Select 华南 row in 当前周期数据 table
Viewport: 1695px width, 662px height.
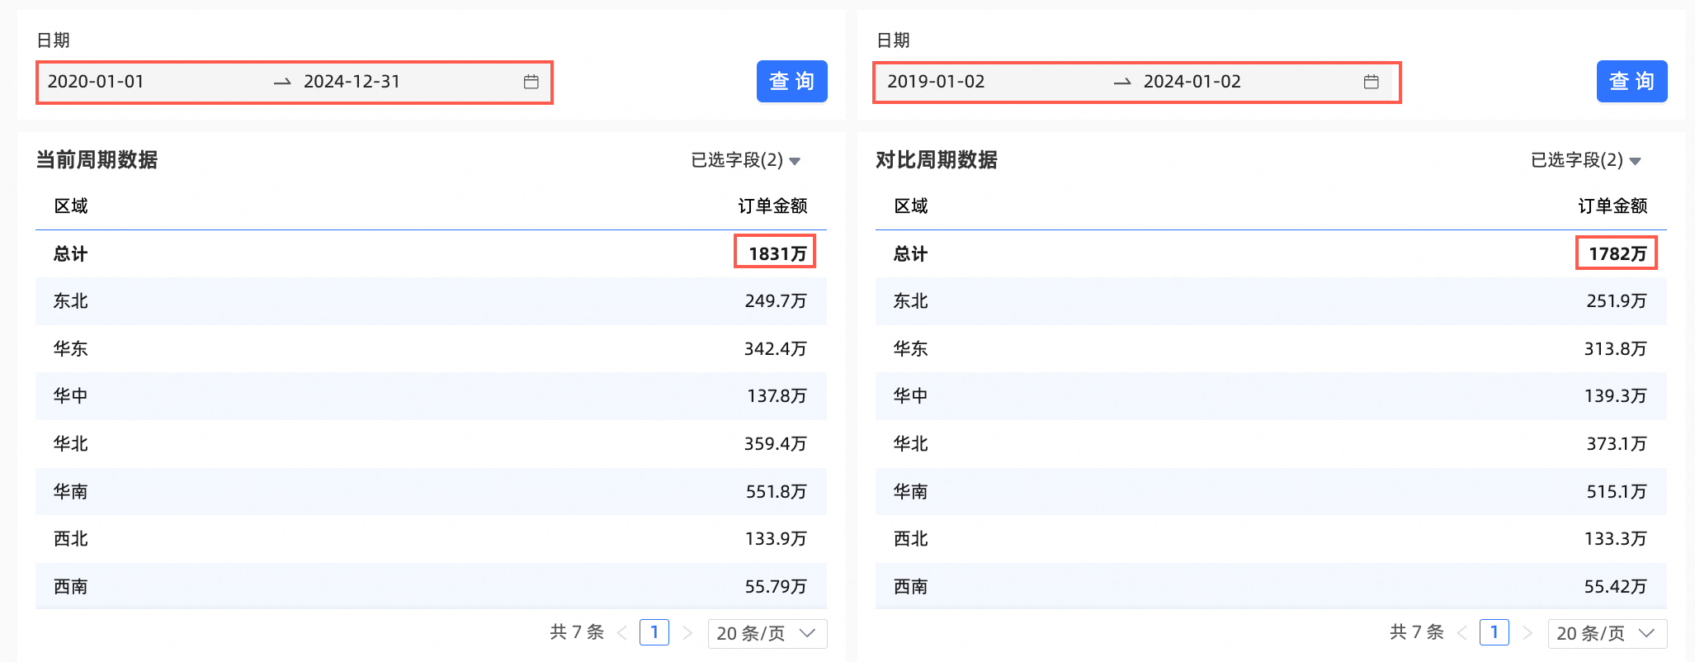(431, 492)
